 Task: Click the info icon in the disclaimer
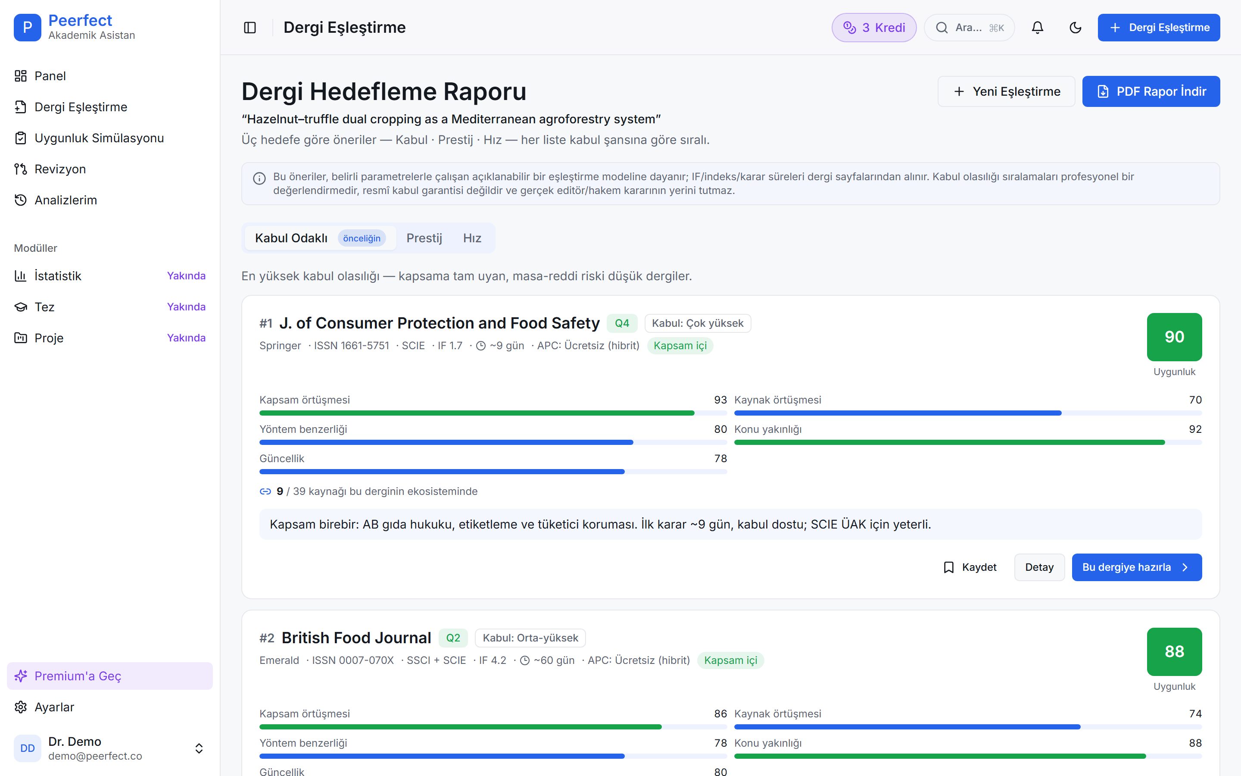tap(259, 178)
